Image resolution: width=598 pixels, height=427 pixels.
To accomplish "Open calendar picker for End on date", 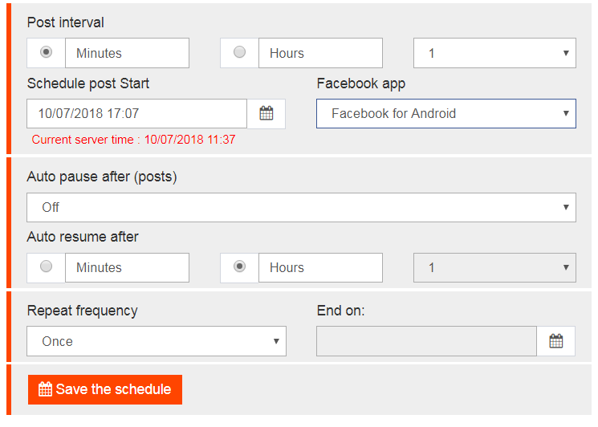I will pos(555,341).
